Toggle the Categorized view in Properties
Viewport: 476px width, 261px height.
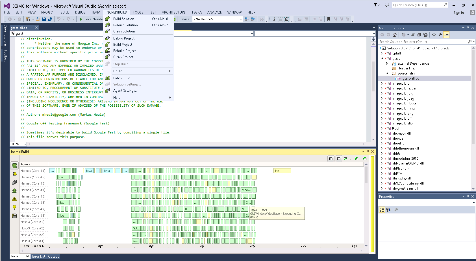(x=382, y=210)
